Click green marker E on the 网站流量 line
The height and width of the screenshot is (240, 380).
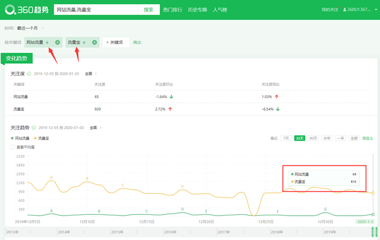click(206, 211)
